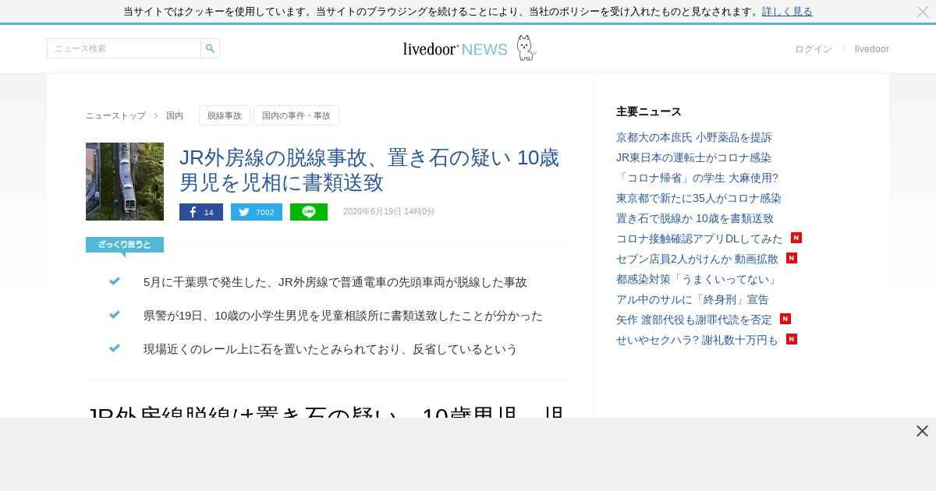The height and width of the screenshot is (491, 936).
Task: Click the search magnifier icon button
Action: (210, 48)
